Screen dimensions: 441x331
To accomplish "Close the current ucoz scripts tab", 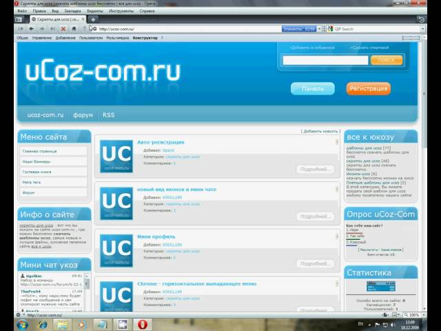I will 83,19.
